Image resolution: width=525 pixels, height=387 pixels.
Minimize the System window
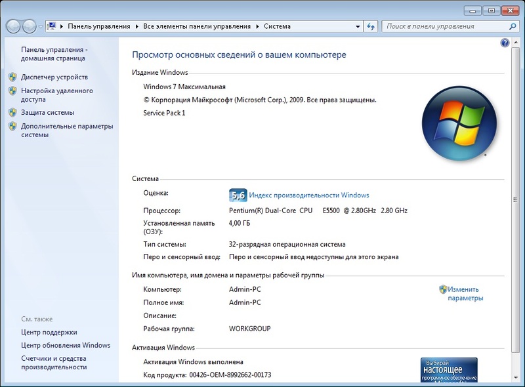pyautogui.click(x=472, y=10)
